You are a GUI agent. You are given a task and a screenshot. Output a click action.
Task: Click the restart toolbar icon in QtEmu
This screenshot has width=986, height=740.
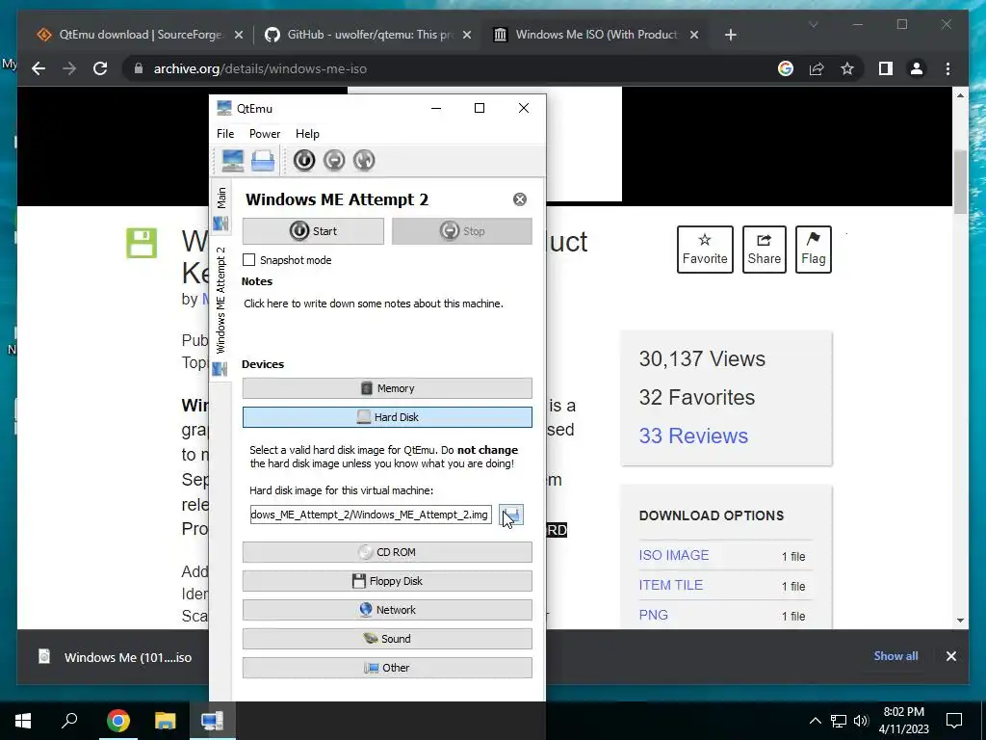click(x=364, y=161)
